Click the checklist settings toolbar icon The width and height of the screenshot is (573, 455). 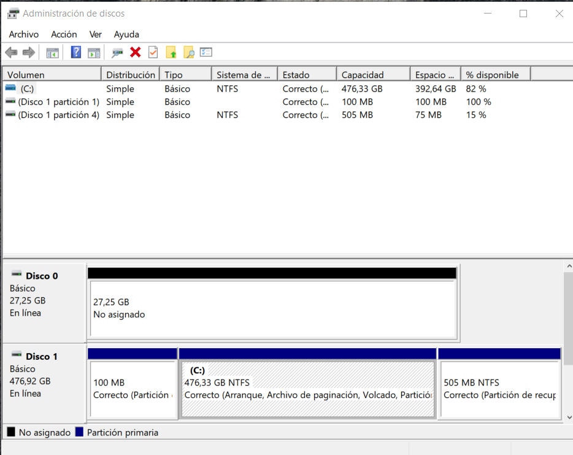click(x=206, y=53)
